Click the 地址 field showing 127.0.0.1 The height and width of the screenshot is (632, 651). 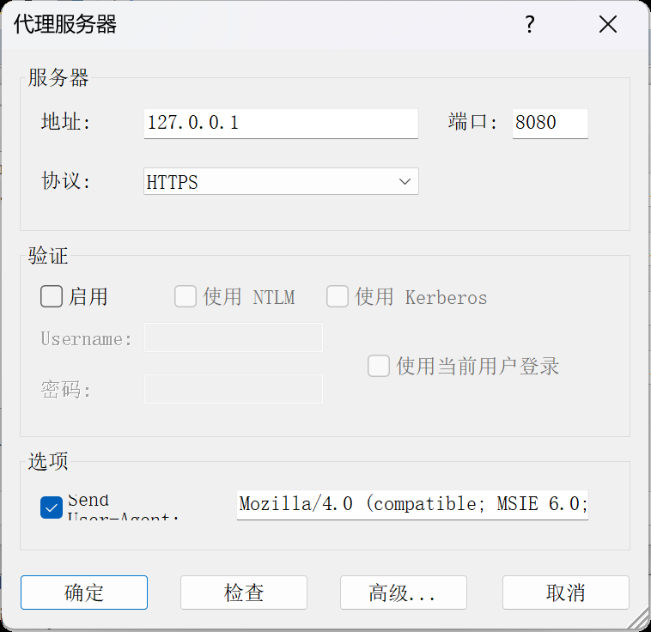[x=280, y=123]
